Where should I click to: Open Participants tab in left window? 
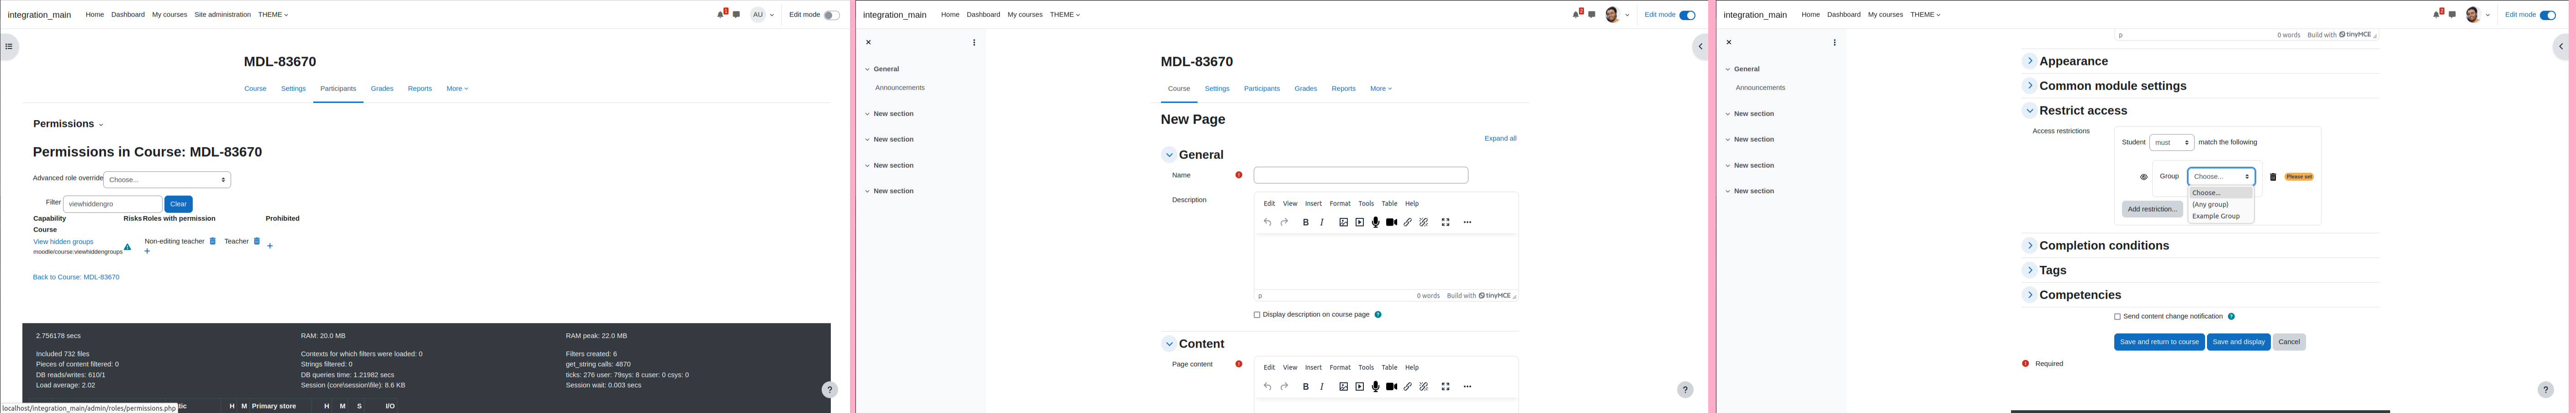click(x=338, y=89)
